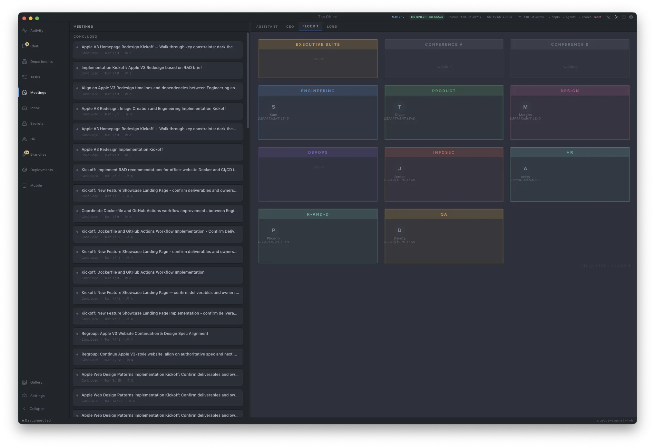Screen dimensions: 655x448
Task: Open the Activity sidebar section
Action: point(36,31)
